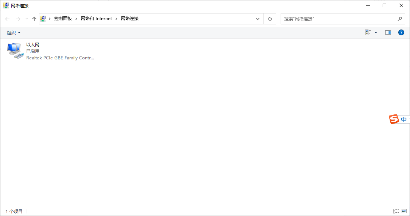Toggle the preview pane display

(x=388, y=32)
